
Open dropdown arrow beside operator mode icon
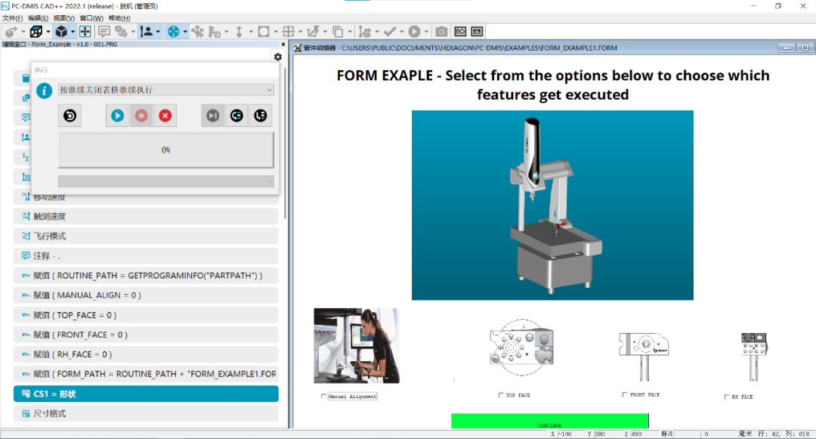[158, 32]
